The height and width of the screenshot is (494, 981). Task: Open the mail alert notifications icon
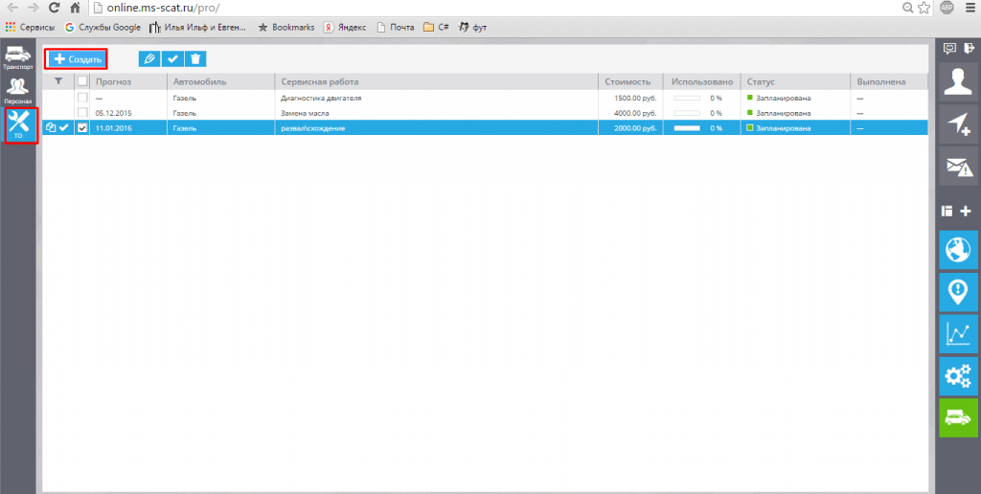coord(958,167)
